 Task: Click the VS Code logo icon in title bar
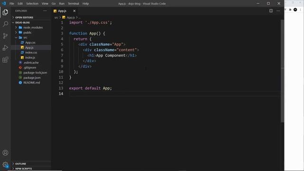click(4, 3)
